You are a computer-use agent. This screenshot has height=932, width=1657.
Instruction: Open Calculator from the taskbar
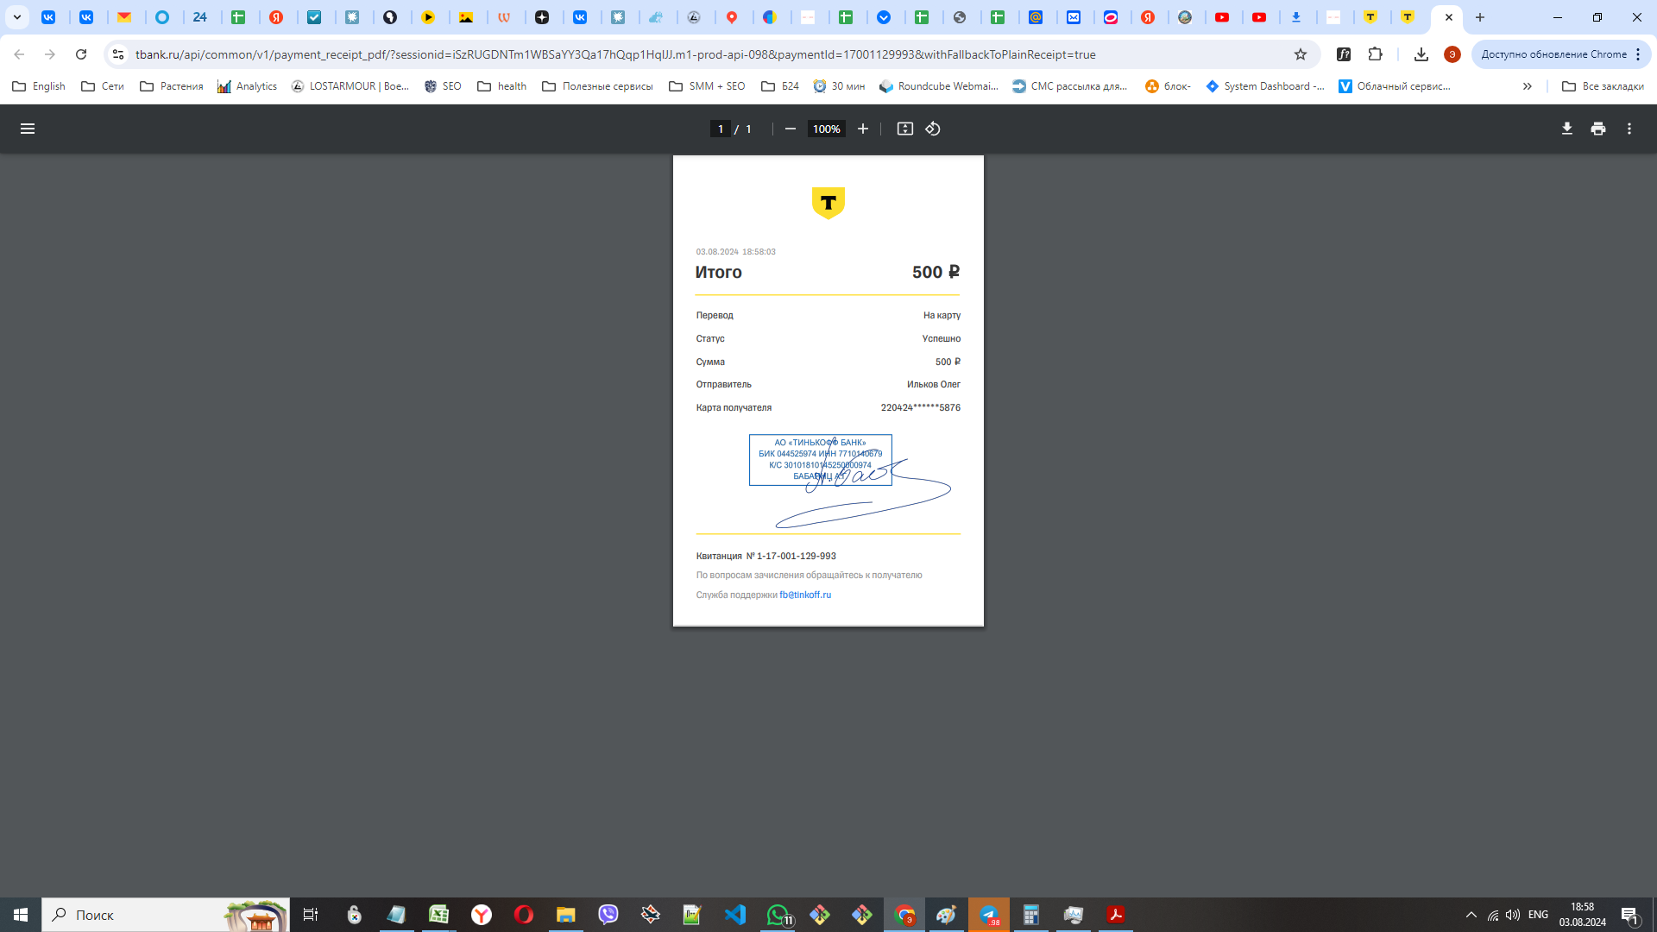click(x=1030, y=915)
